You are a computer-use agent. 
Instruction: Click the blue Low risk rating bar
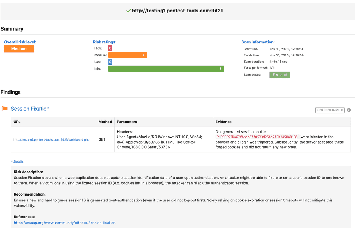(x=110, y=62)
